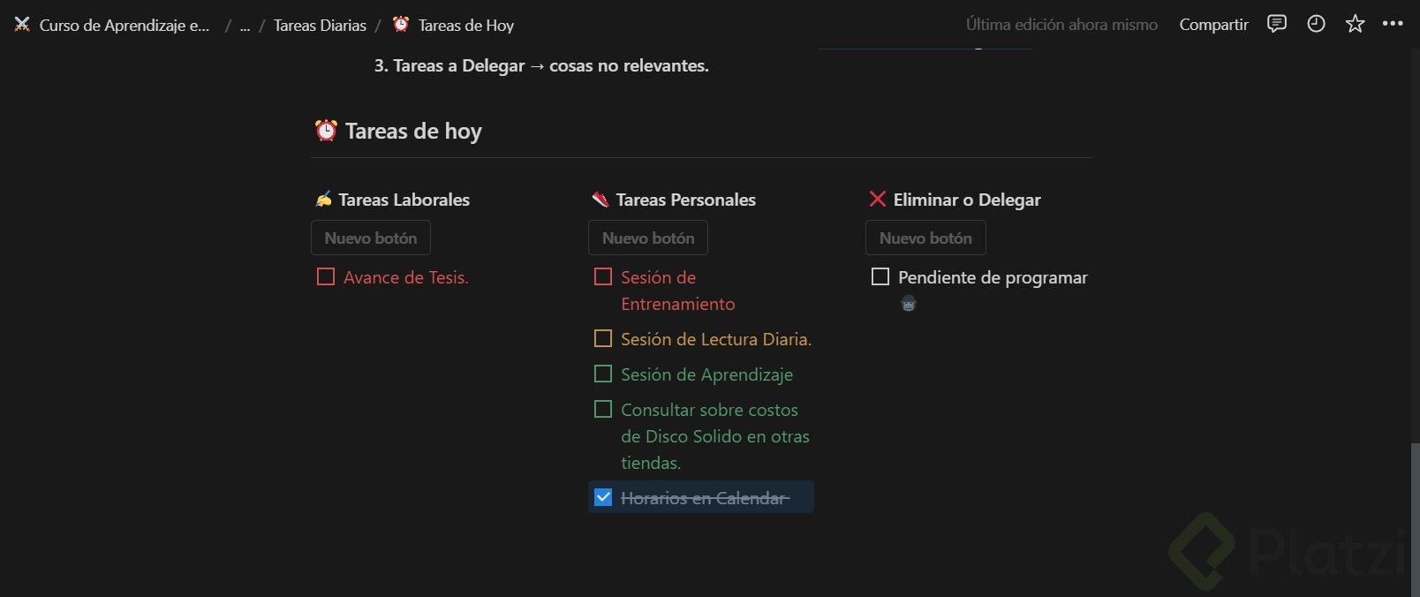Image resolution: width=1420 pixels, height=597 pixels.
Task: Go to Tareas Diarias breadcrumb
Action: tap(320, 26)
